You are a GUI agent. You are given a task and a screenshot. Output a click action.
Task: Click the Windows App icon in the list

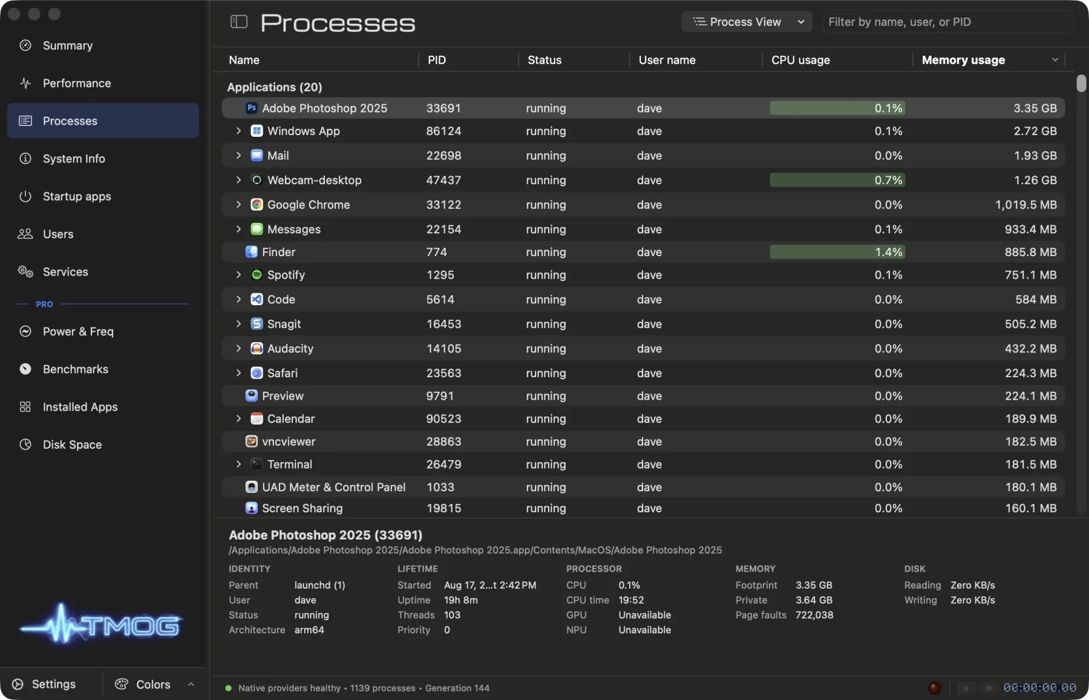257,131
